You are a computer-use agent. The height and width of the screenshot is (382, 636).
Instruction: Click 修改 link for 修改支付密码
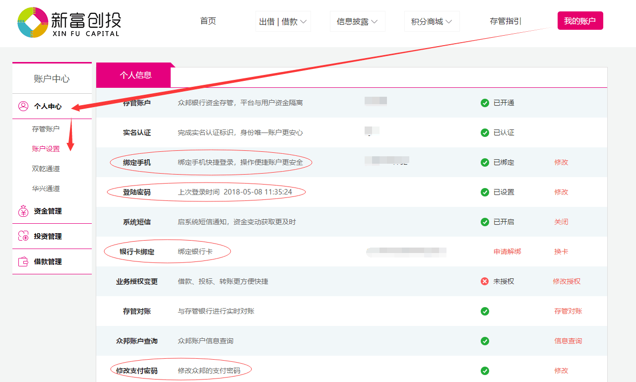coord(561,371)
